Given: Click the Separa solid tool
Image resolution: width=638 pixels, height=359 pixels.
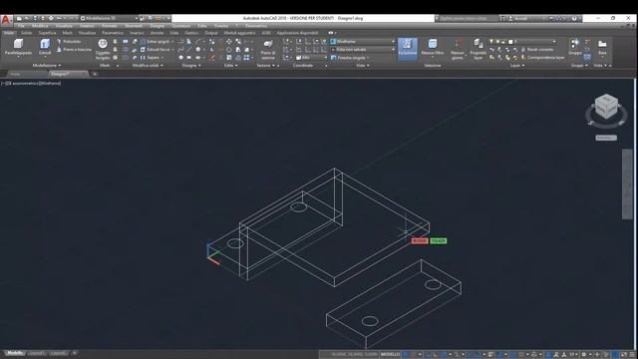Looking at the screenshot, I should tap(151, 58).
